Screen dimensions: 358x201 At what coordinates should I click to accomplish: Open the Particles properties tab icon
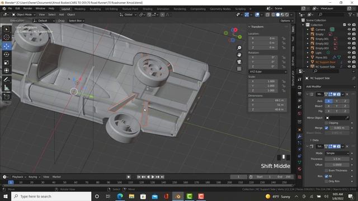(x=300, y=143)
